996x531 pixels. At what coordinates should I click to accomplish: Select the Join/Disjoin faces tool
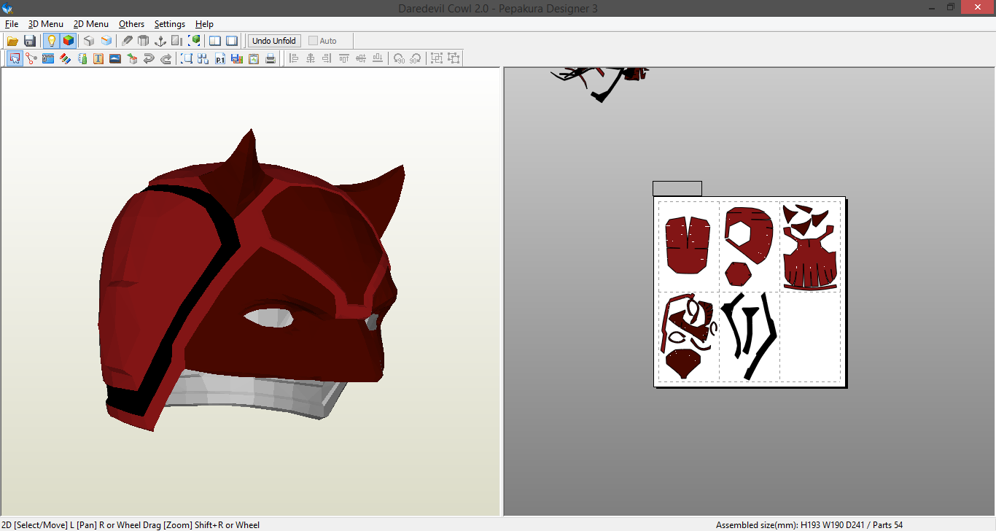[x=31, y=58]
